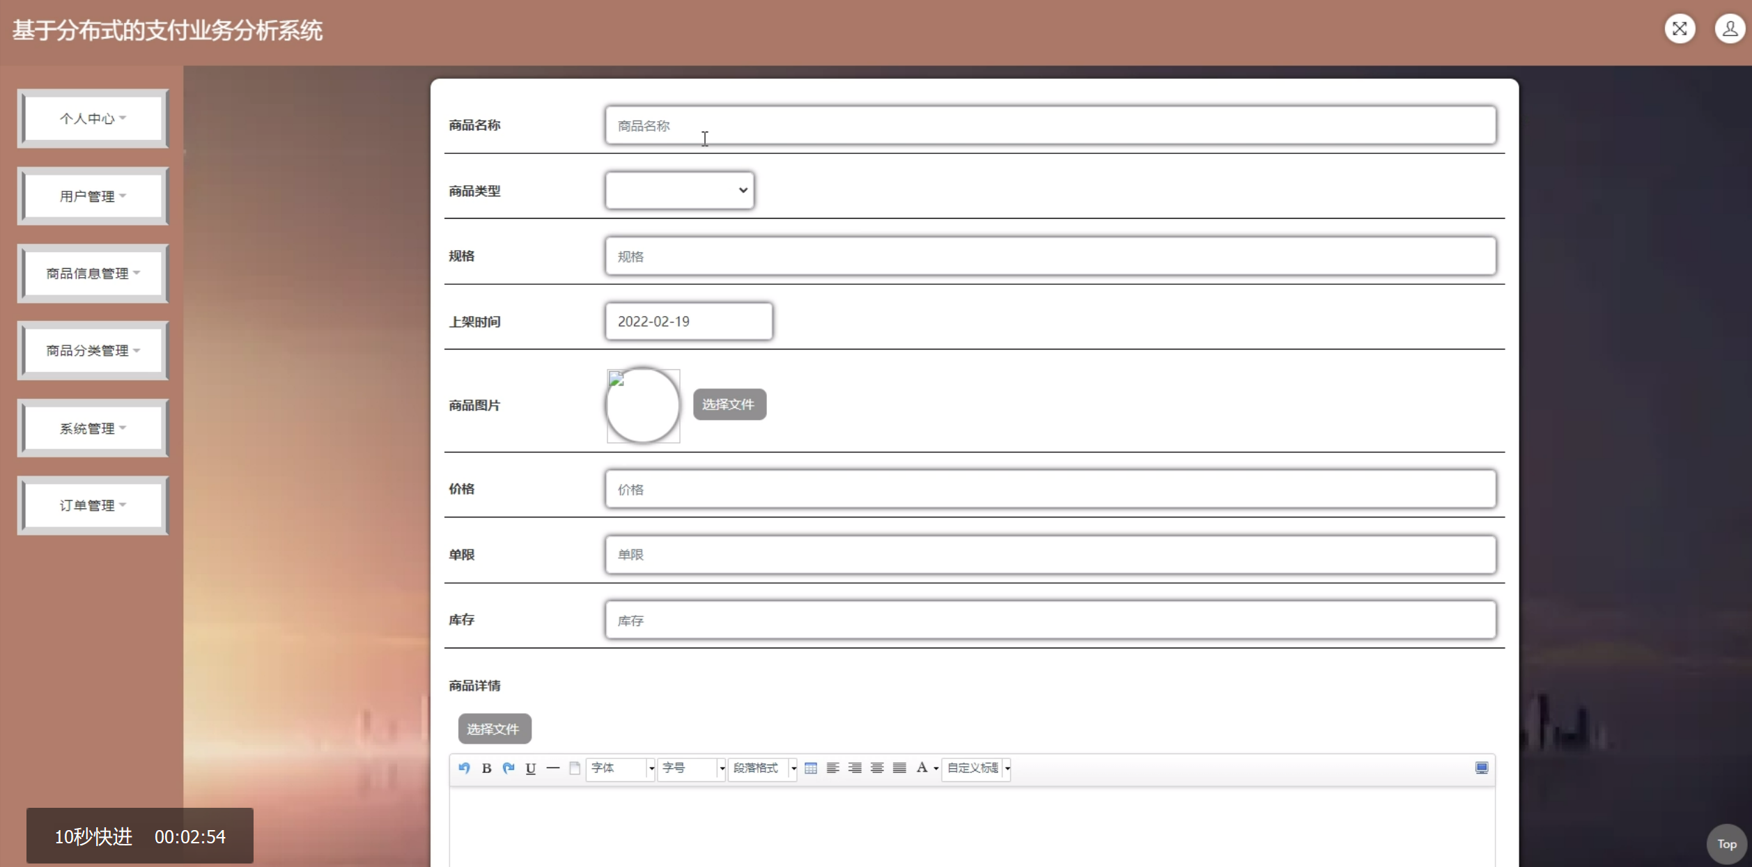Expand the 个人中心 sidebar menu
The image size is (1752, 867).
(x=93, y=118)
